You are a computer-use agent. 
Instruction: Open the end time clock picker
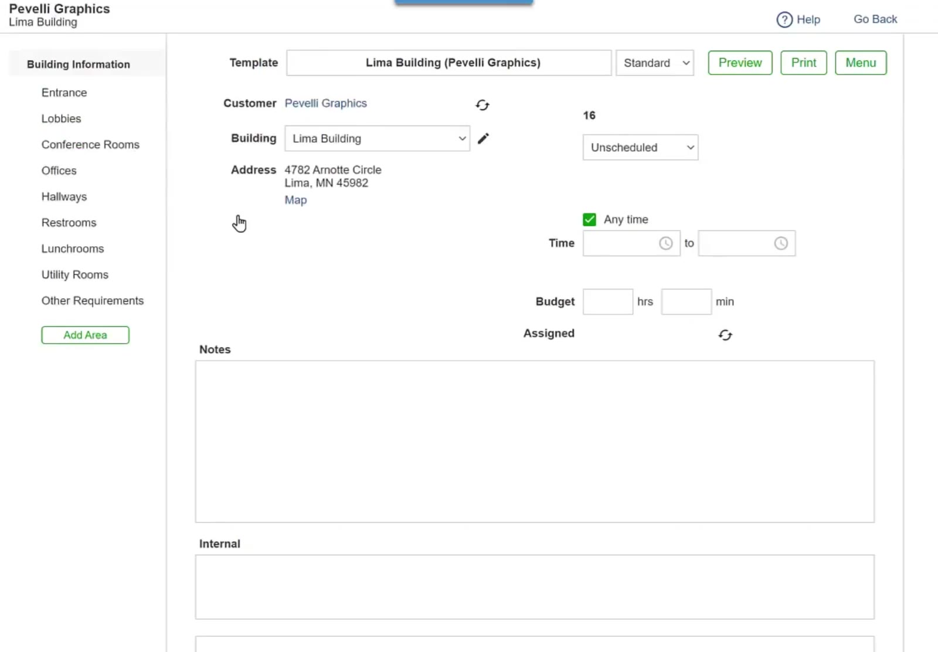pos(781,243)
